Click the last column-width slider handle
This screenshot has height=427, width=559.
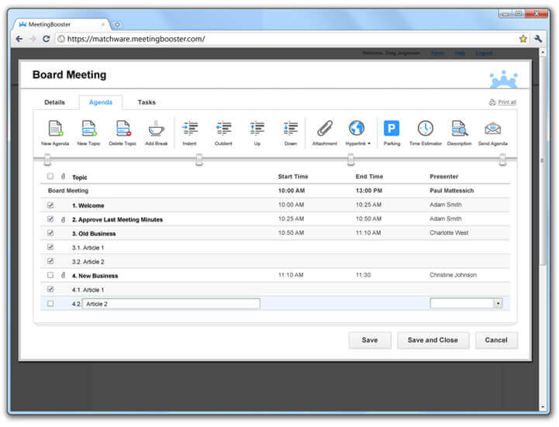tap(502, 160)
